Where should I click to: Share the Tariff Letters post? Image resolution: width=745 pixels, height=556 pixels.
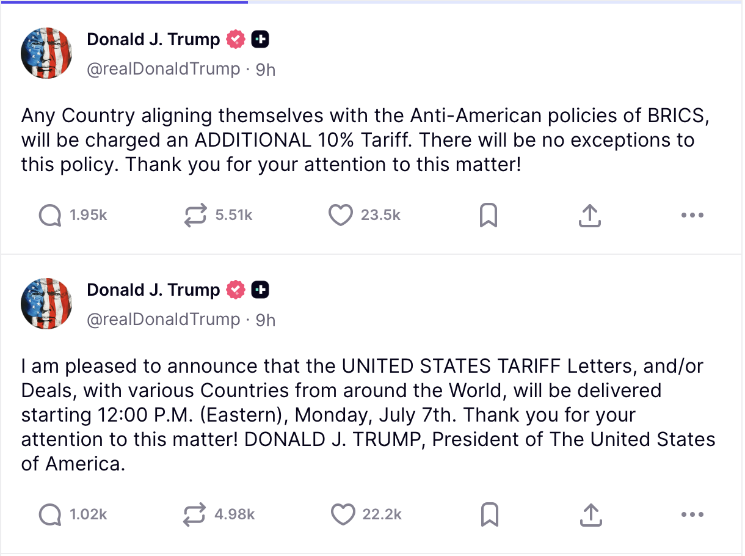tap(589, 514)
